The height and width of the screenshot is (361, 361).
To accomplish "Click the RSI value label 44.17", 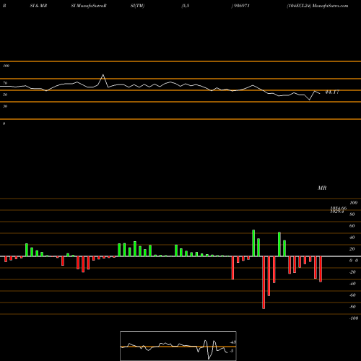I will click(332, 92).
